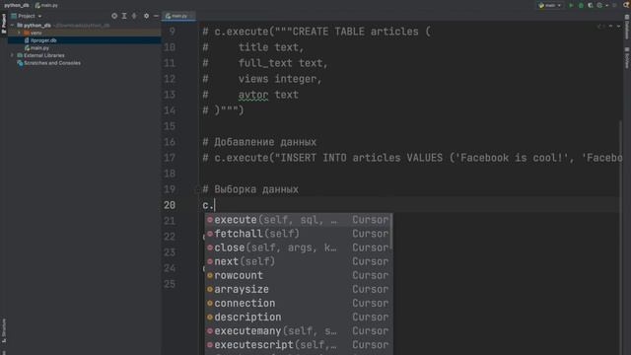Screen dimensions: 631x355
Task: Choose executescript from the autocomplete list
Action: click(298, 344)
